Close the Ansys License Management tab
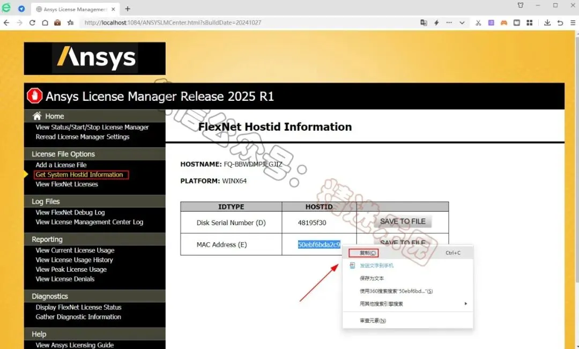Viewport: 579px width, 349px height. pyautogui.click(x=113, y=9)
